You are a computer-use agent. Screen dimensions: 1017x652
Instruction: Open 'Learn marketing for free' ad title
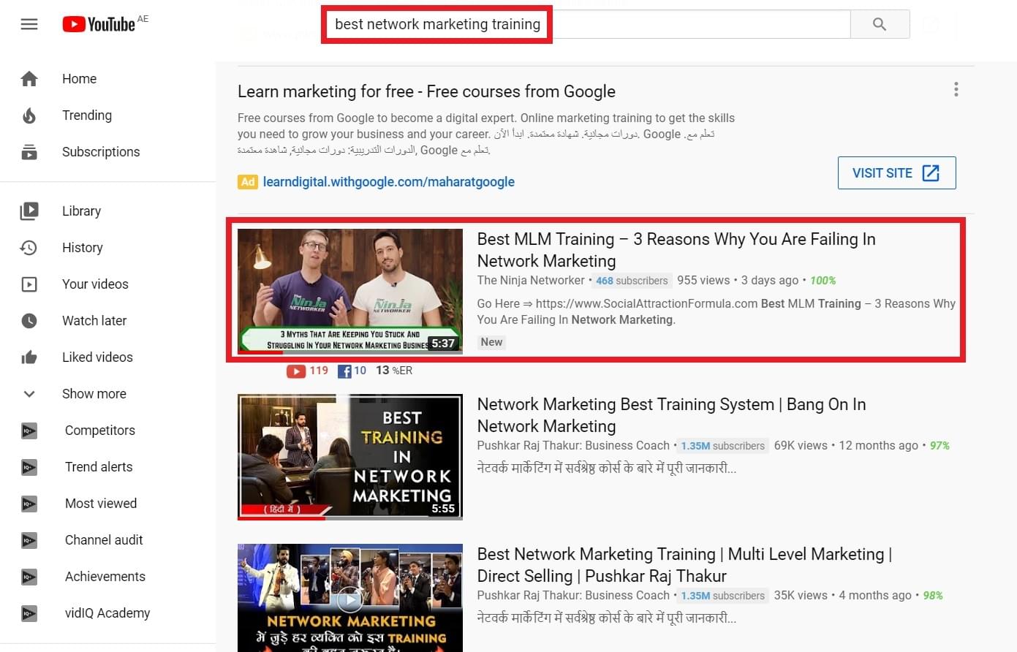[426, 91]
